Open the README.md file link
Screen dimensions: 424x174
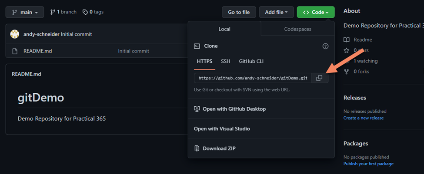click(x=37, y=51)
